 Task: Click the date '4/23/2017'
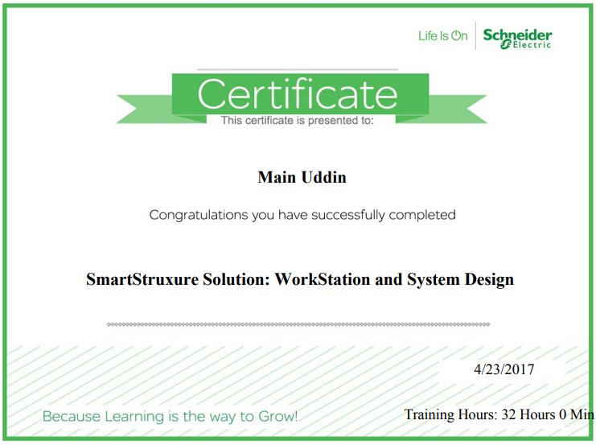tap(504, 369)
